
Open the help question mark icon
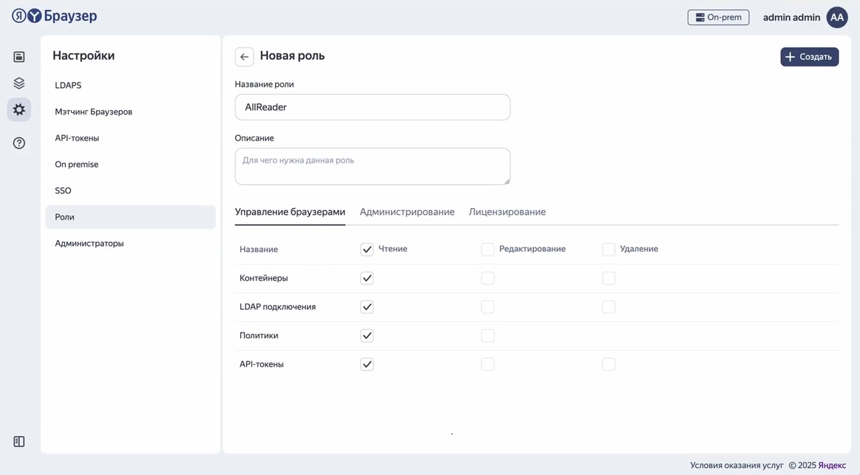[19, 143]
